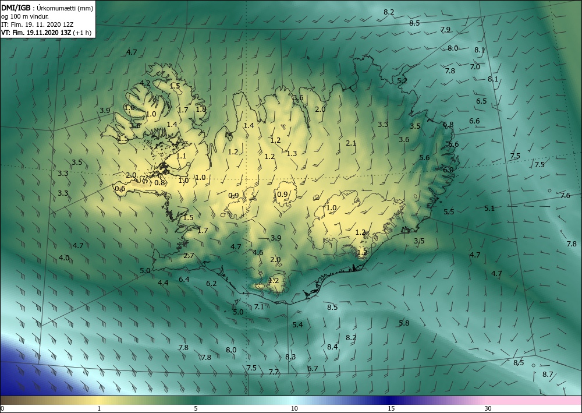Screen dimensions: 582x413
Task: Click the map value 4.0
Action: 64,257
